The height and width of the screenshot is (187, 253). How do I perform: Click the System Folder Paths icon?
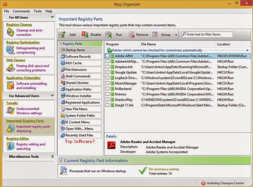(63, 116)
